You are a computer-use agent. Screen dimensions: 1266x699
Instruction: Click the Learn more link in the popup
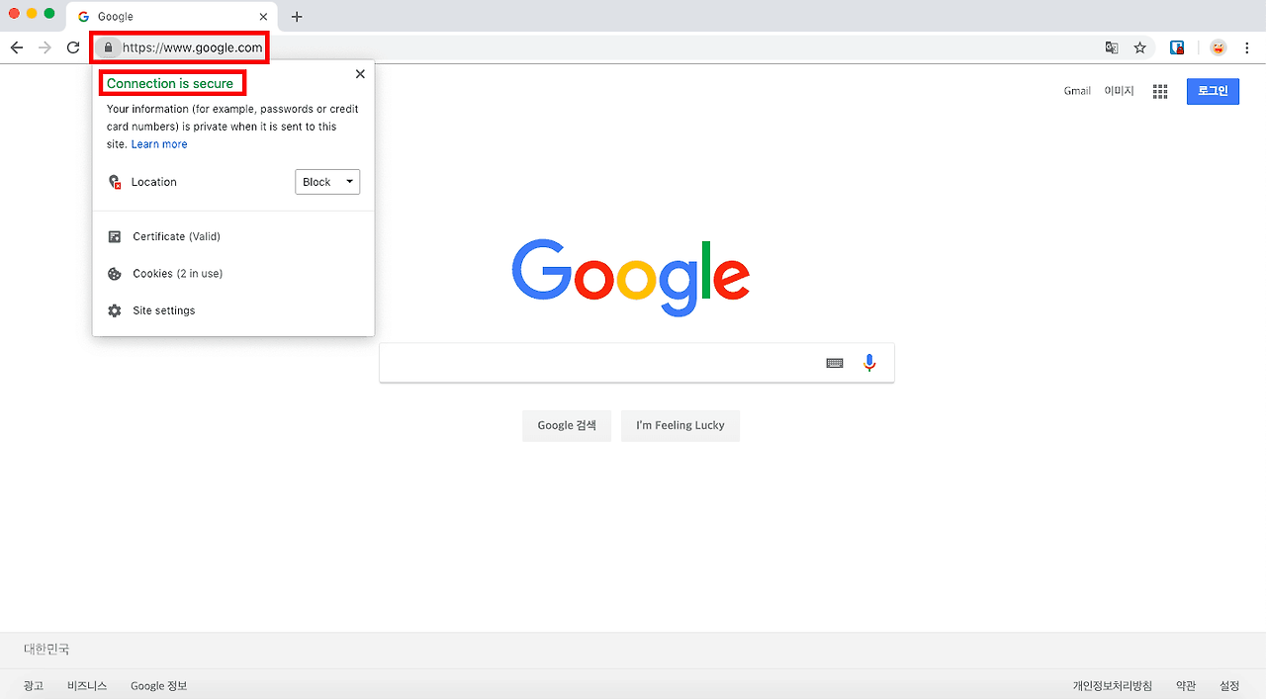(x=159, y=143)
